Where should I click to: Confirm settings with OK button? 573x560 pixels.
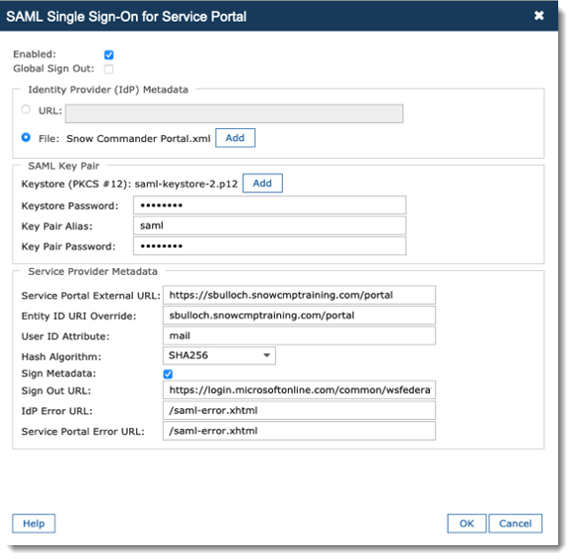466,524
